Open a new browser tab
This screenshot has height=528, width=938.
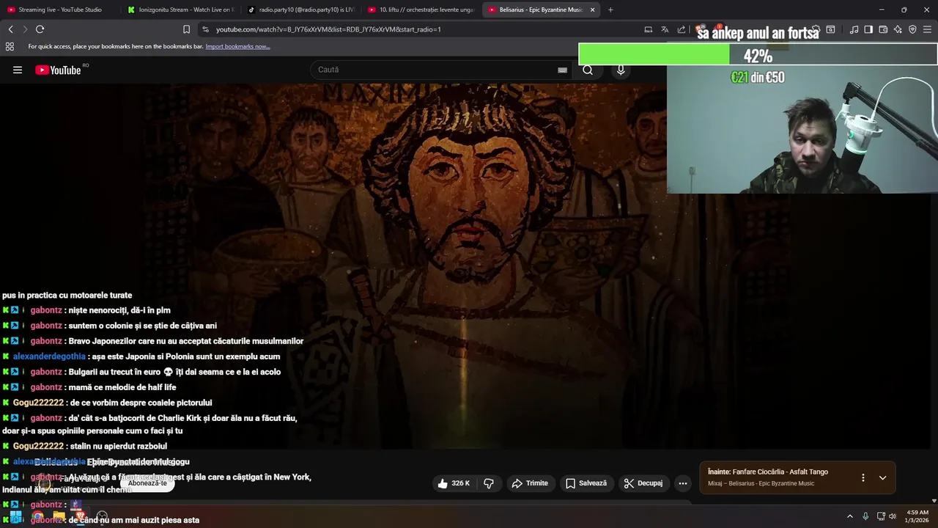610,10
